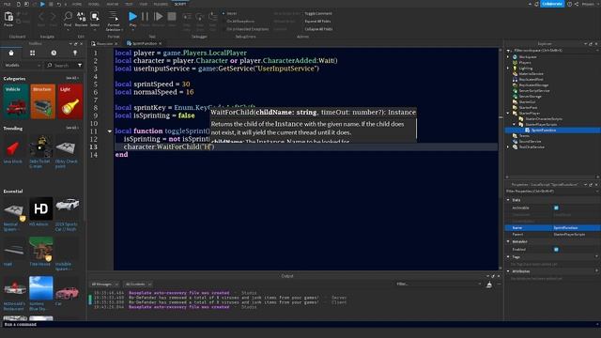This screenshot has height=338, width=601.
Task: Collapse the Attributes properties section
Action: pyautogui.click(x=509, y=271)
